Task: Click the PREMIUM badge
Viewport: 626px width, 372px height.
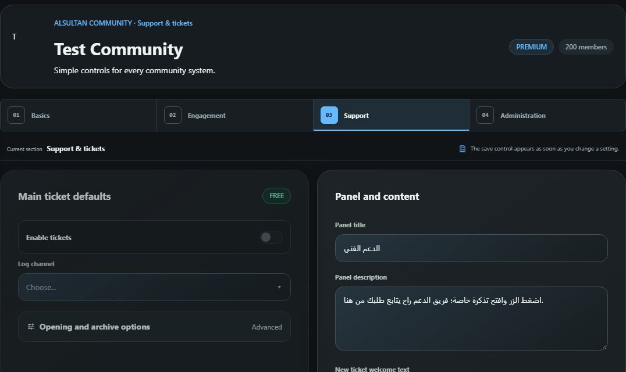Action: pos(531,47)
